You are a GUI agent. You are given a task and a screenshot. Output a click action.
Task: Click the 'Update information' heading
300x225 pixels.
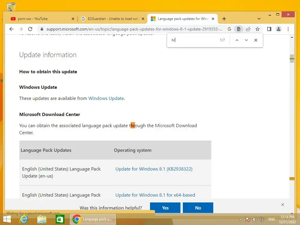pos(48,55)
